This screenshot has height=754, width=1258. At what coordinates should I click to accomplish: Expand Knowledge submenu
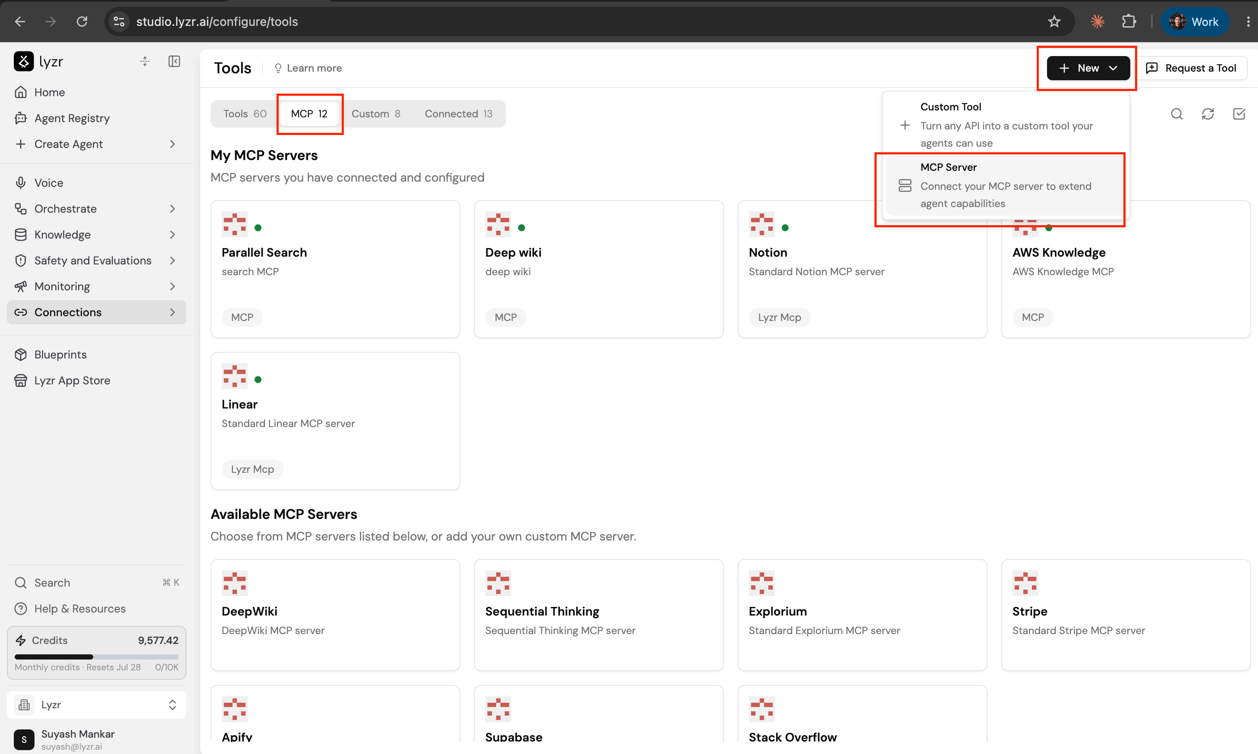172,234
